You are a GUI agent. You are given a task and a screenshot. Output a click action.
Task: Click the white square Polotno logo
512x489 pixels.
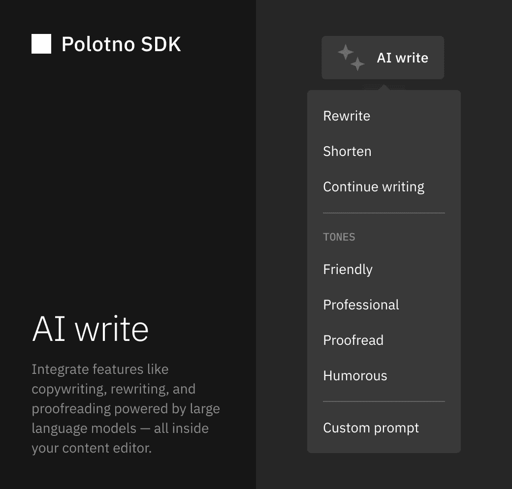(41, 44)
